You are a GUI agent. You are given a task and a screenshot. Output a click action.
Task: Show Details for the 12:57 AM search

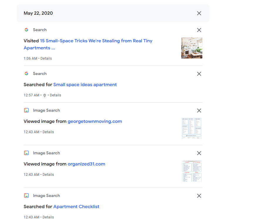(x=56, y=95)
